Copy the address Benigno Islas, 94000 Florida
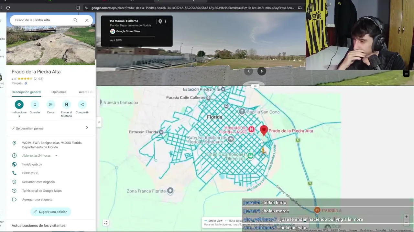 (52, 145)
